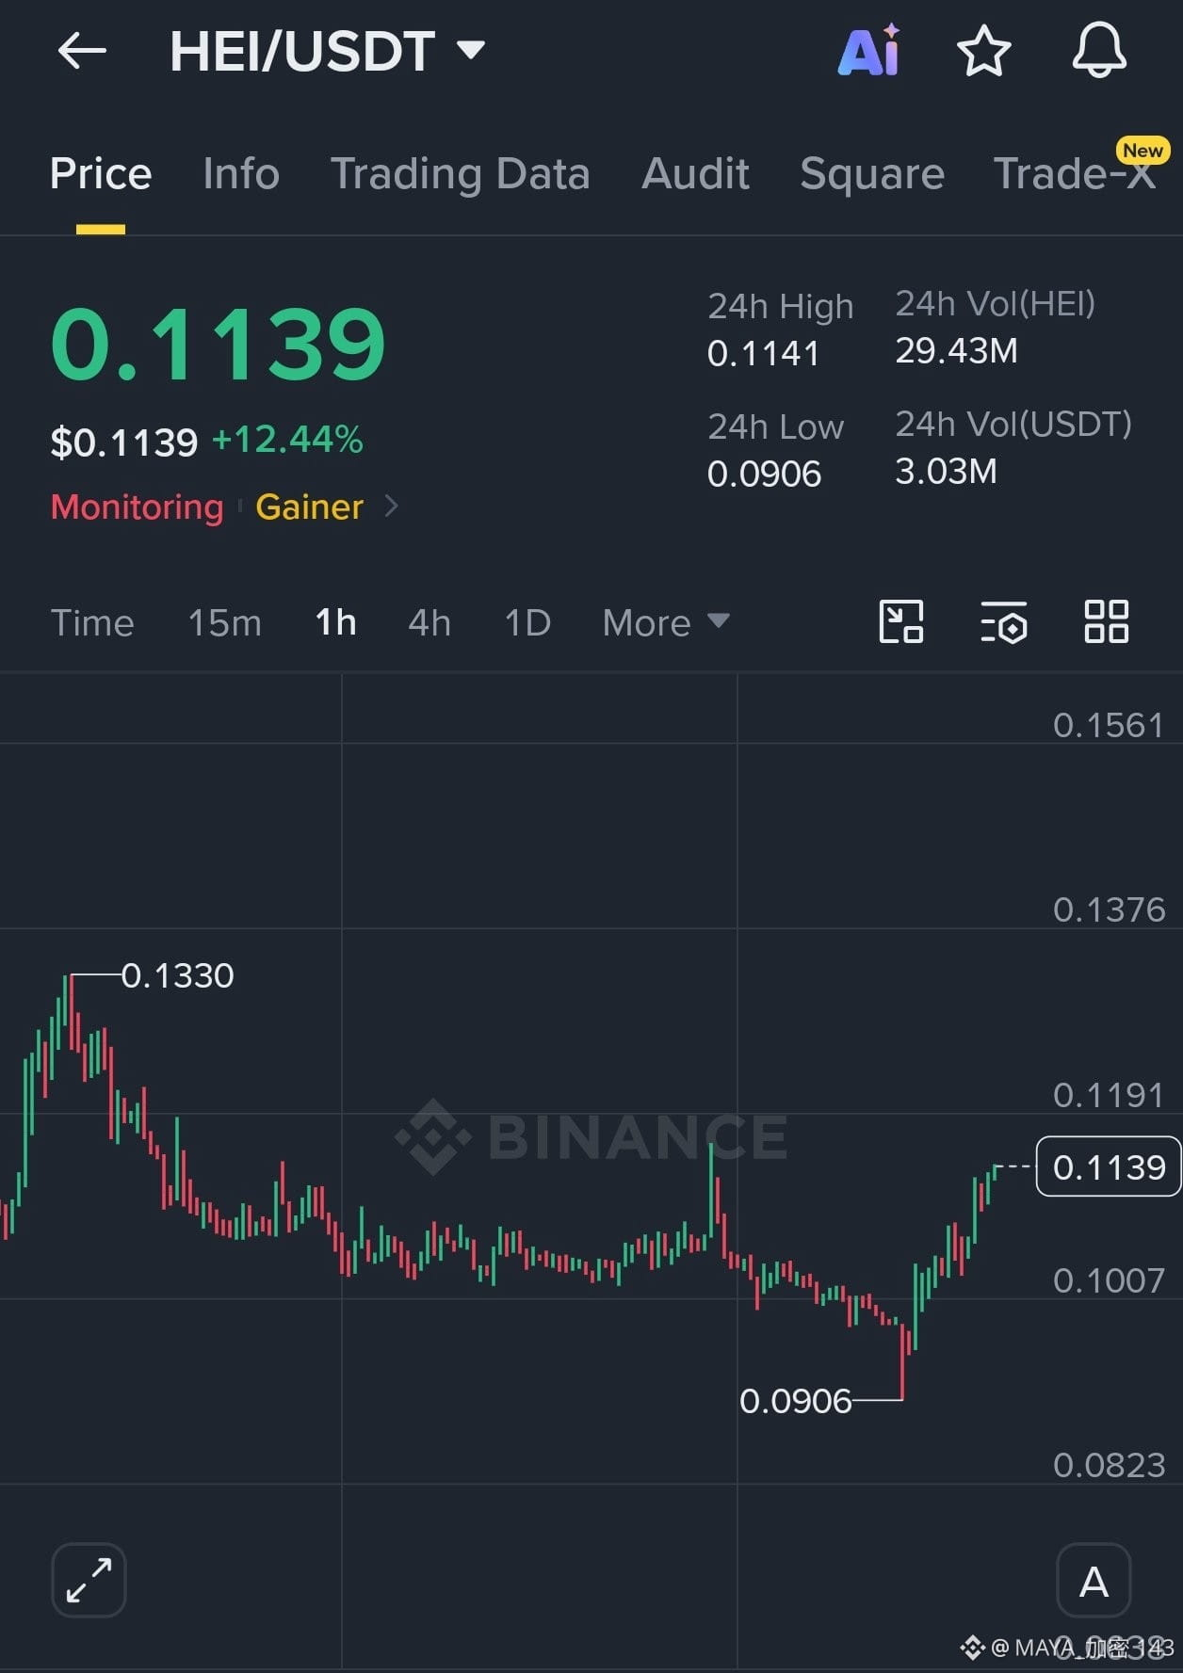
Task: Tap the $0.1139 fiat price
Action: 124,442
